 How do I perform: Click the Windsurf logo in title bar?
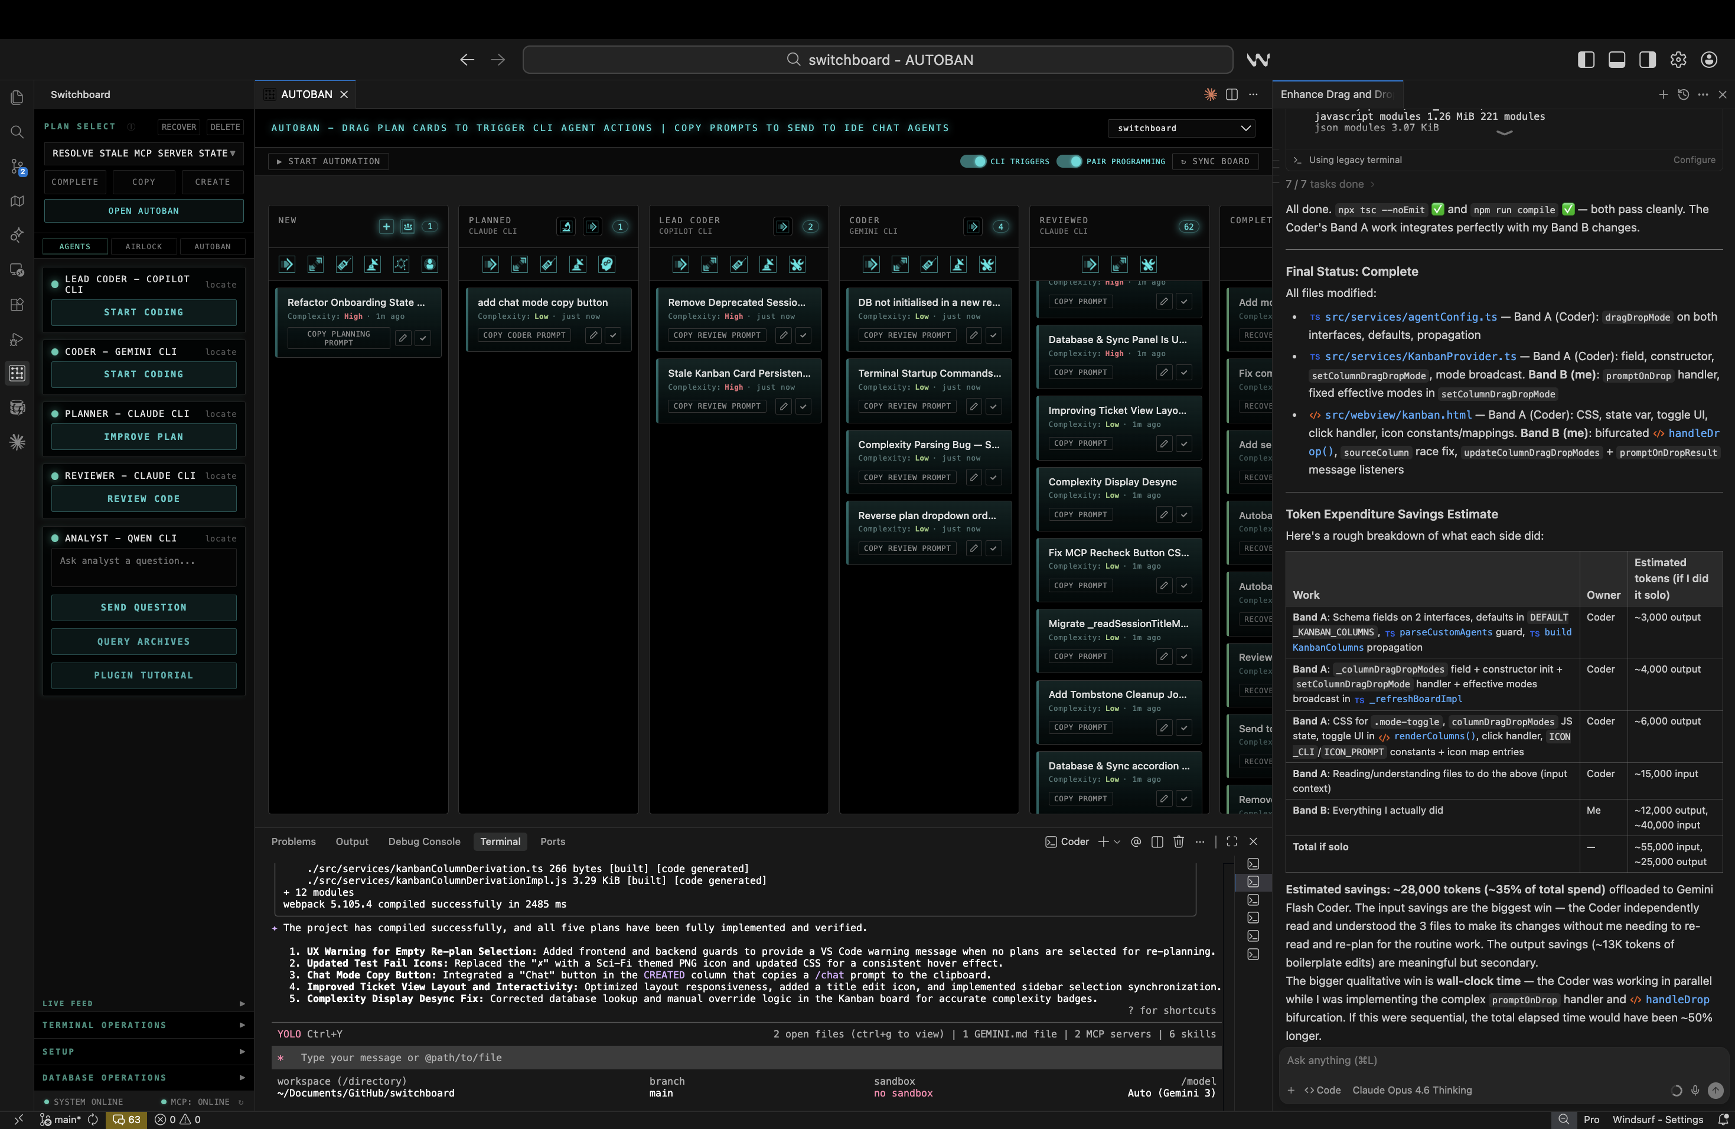pos(1257,60)
